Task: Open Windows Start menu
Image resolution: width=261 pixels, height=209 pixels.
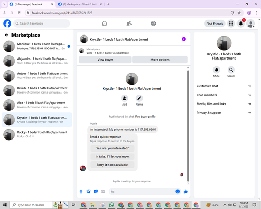Action: 5,205
